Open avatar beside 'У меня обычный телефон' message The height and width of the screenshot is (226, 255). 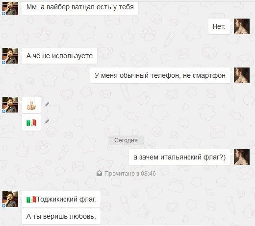tap(242, 75)
